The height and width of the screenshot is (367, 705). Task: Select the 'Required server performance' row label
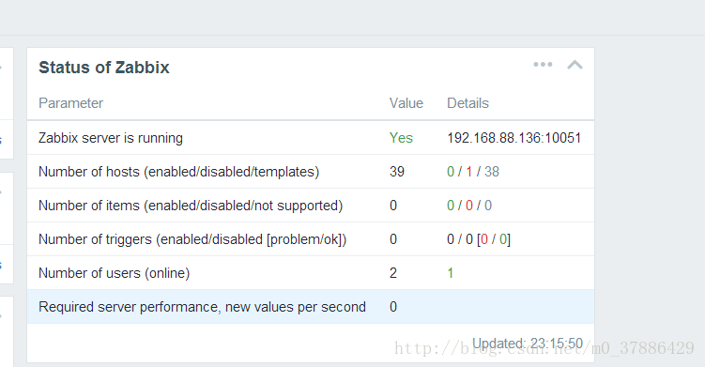(x=203, y=306)
